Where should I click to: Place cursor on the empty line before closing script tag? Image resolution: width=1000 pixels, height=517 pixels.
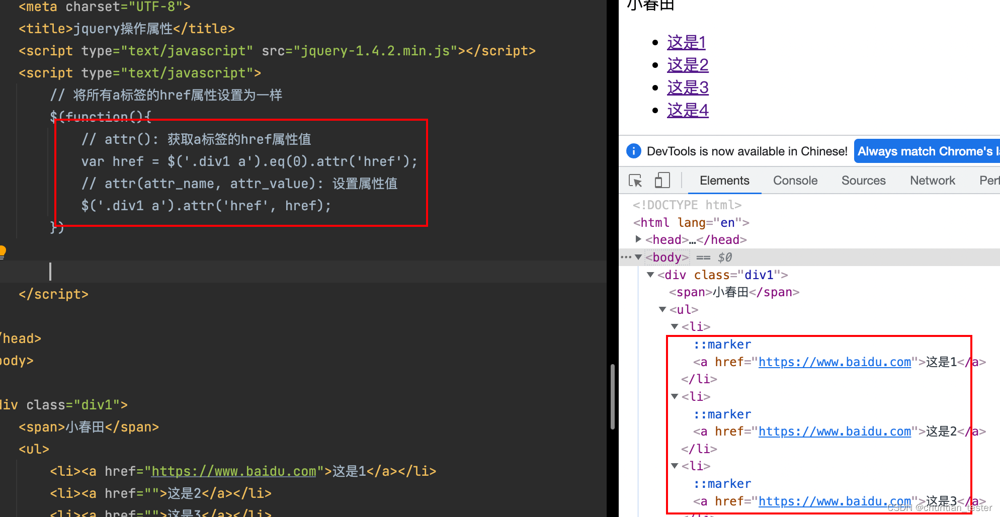(x=303, y=272)
